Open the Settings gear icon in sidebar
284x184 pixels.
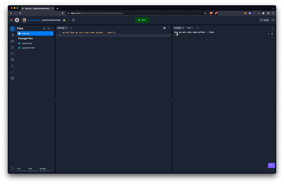click(x=12, y=78)
